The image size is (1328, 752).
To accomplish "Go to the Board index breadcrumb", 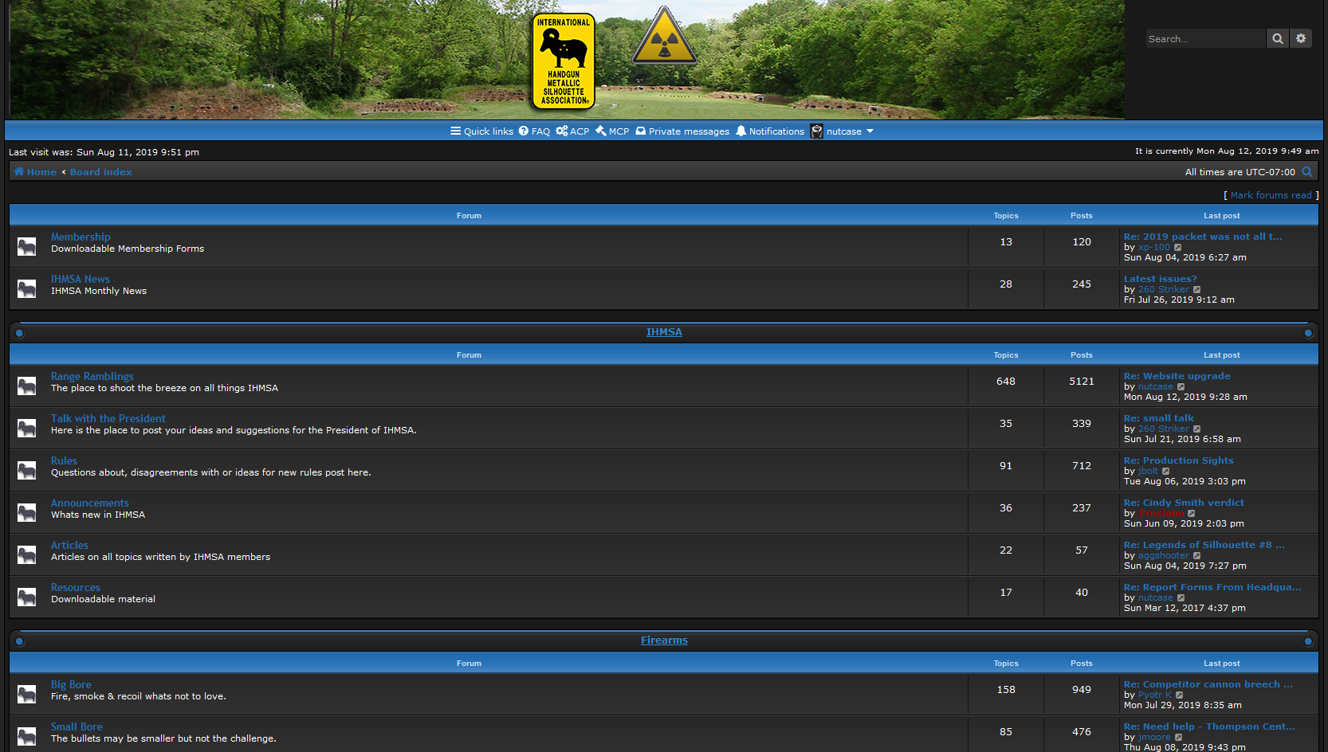I will pyautogui.click(x=101, y=172).
